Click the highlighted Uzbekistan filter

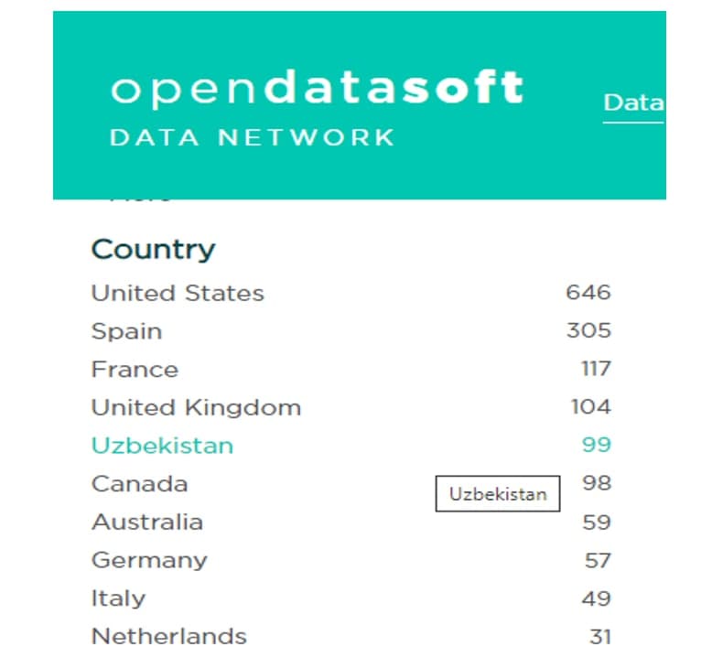pos(162,446)
